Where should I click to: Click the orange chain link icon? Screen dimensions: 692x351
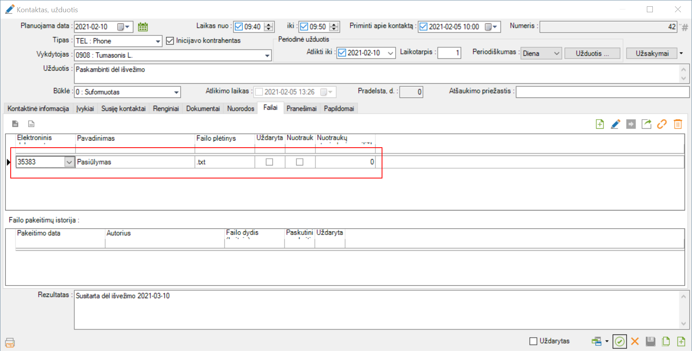[662, 124]
